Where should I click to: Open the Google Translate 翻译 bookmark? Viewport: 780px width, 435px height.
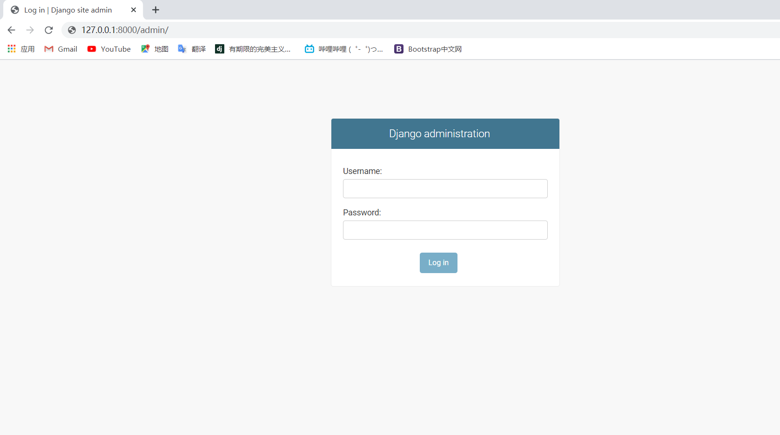192,49
